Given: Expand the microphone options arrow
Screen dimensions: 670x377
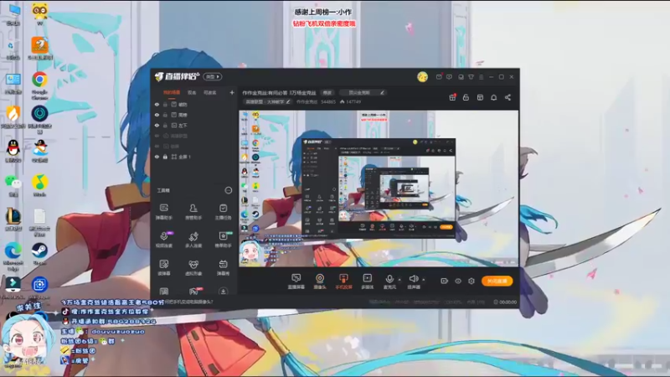Looking at the screenshot, I should (399, 280).
